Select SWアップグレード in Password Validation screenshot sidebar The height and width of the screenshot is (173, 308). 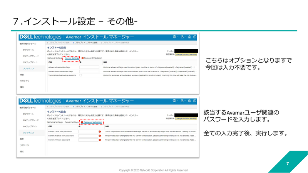(x=31, y=120)
